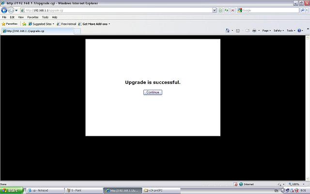
Task: Click the Home icon in command bar
Action: (228, 31)
